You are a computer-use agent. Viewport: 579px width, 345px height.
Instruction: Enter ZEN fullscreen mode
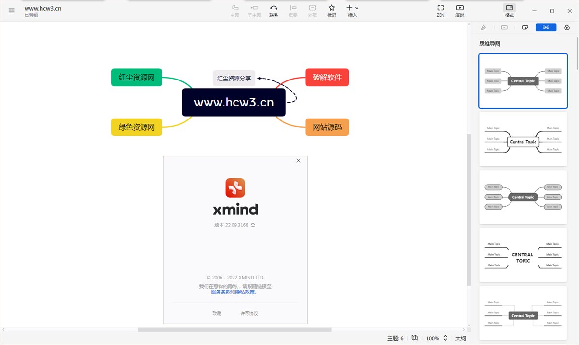[x=440, y=11]
